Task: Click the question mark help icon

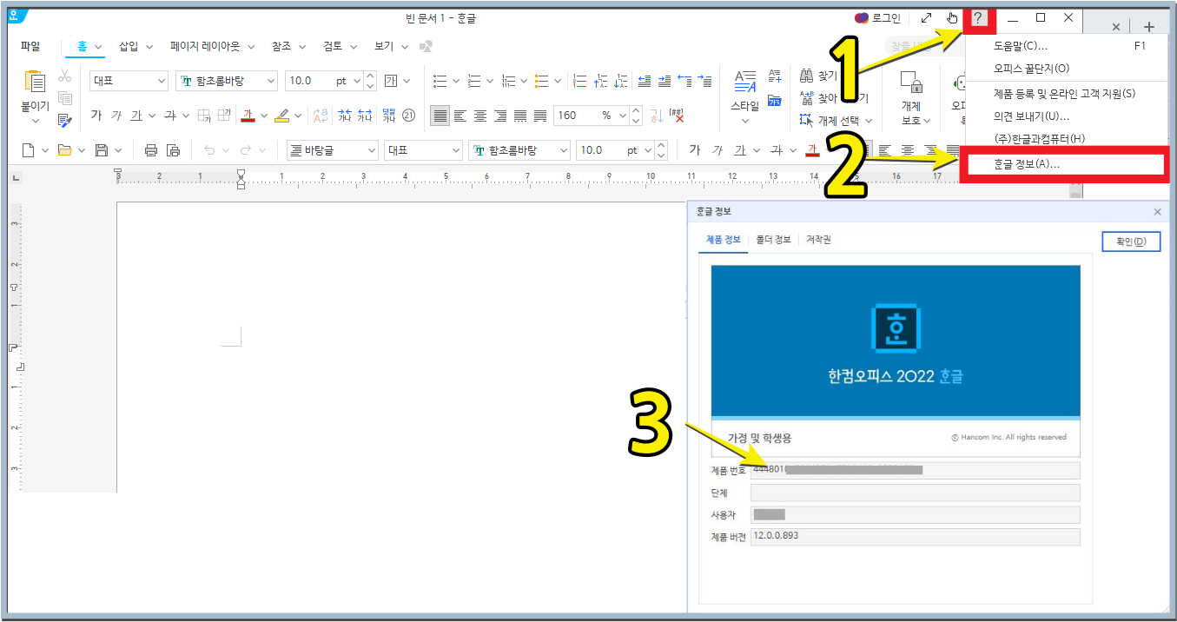Action: 978,17
